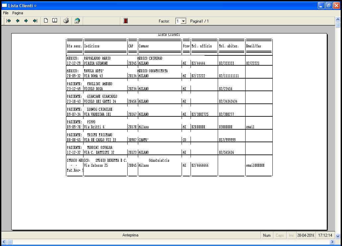Screen dimensions: 342x246
Task: Go to previous page arrow
Action: [x=18, y=21]
